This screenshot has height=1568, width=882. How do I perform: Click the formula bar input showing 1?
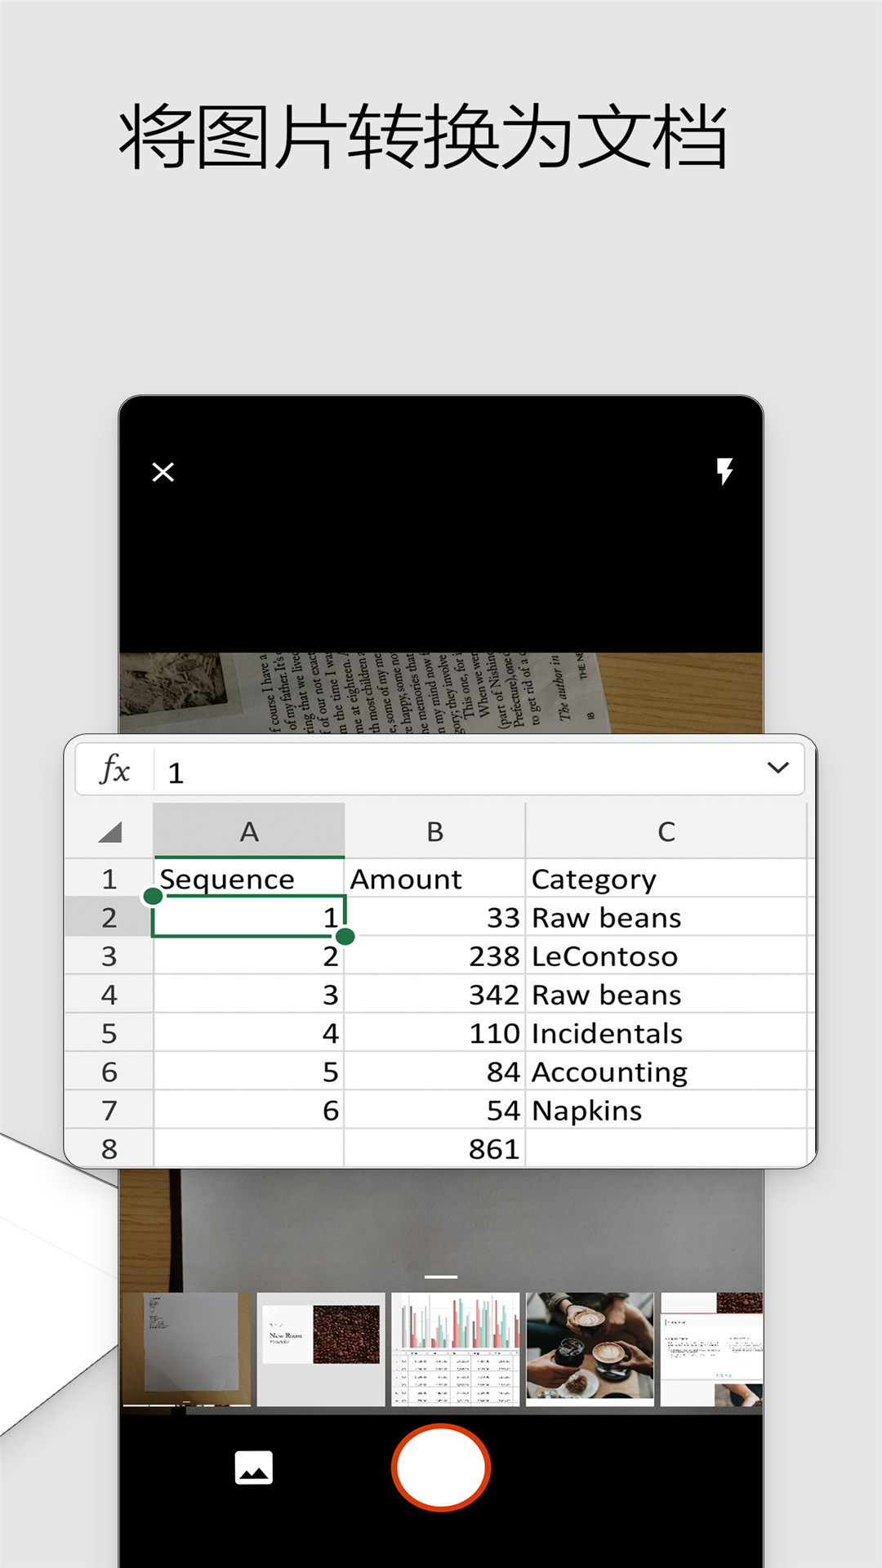coord(457,772)
